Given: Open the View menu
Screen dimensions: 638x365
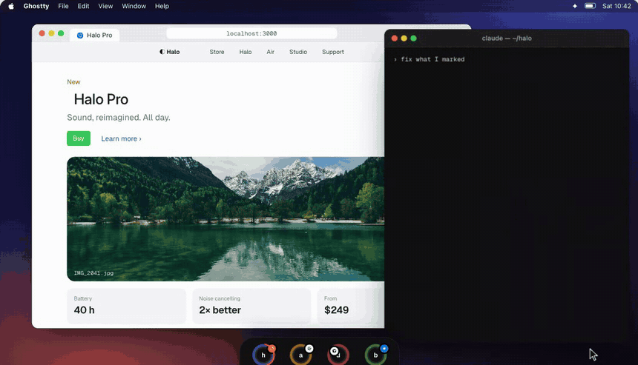Looking at the screenshot, I should coord(105,6).
